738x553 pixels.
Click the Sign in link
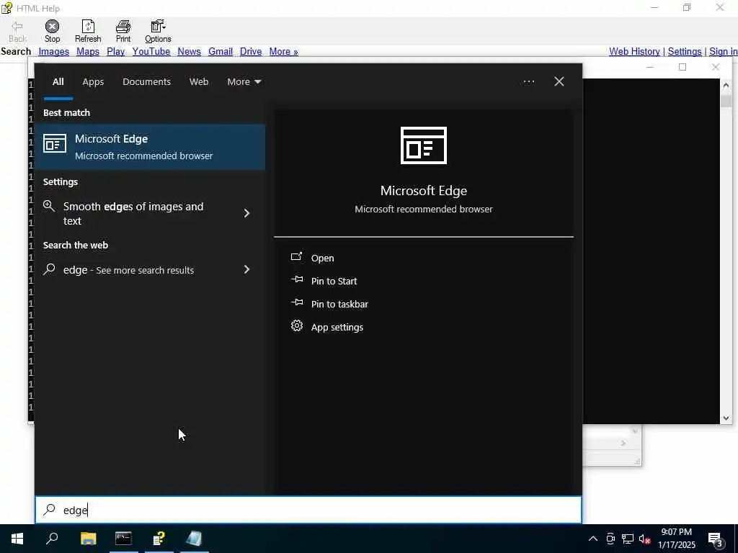pos(724,52)
